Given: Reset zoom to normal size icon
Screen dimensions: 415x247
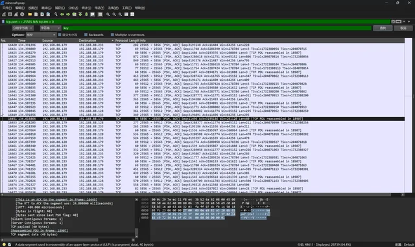Looking at the screenshot, I should [x=120, y=14].
